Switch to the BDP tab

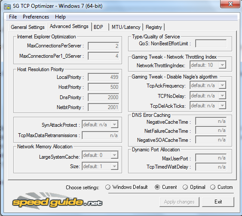point(100,27)
